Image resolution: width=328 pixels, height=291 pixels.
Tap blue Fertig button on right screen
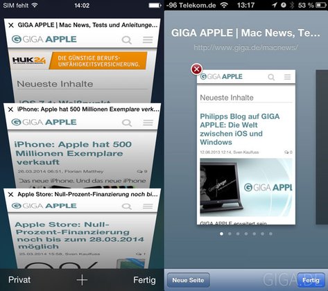[311, 280]
